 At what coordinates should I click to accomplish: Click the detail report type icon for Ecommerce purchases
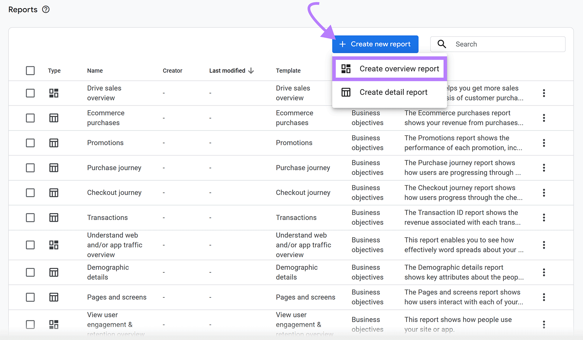[54, 118]
